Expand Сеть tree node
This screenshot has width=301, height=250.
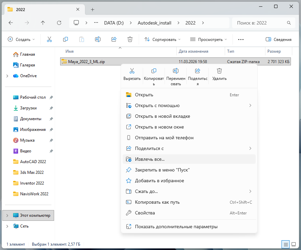tap(7, 226)
